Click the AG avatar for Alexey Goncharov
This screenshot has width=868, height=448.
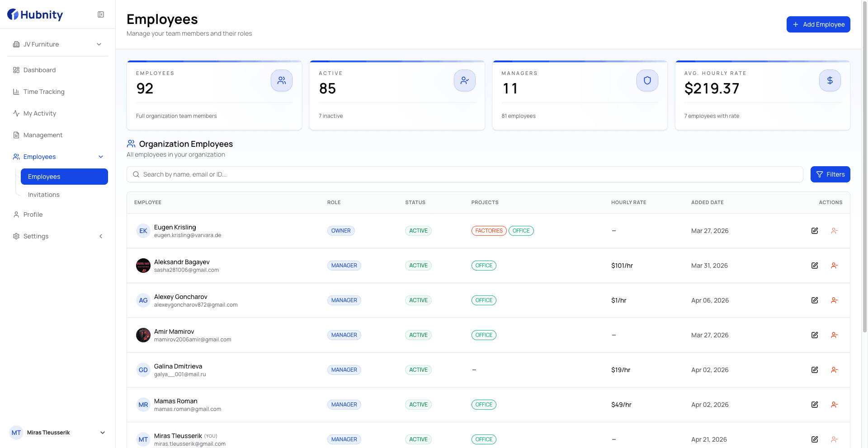(x=143, y=300)
